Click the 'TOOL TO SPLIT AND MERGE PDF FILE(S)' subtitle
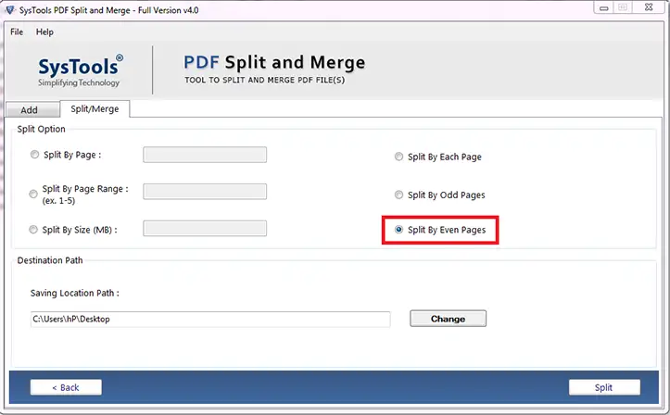This screenshot has height=415, width=670. pyautogui.click(x=264, y=81)
